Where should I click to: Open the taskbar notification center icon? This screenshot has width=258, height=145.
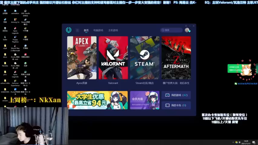[x=254, y=142]
